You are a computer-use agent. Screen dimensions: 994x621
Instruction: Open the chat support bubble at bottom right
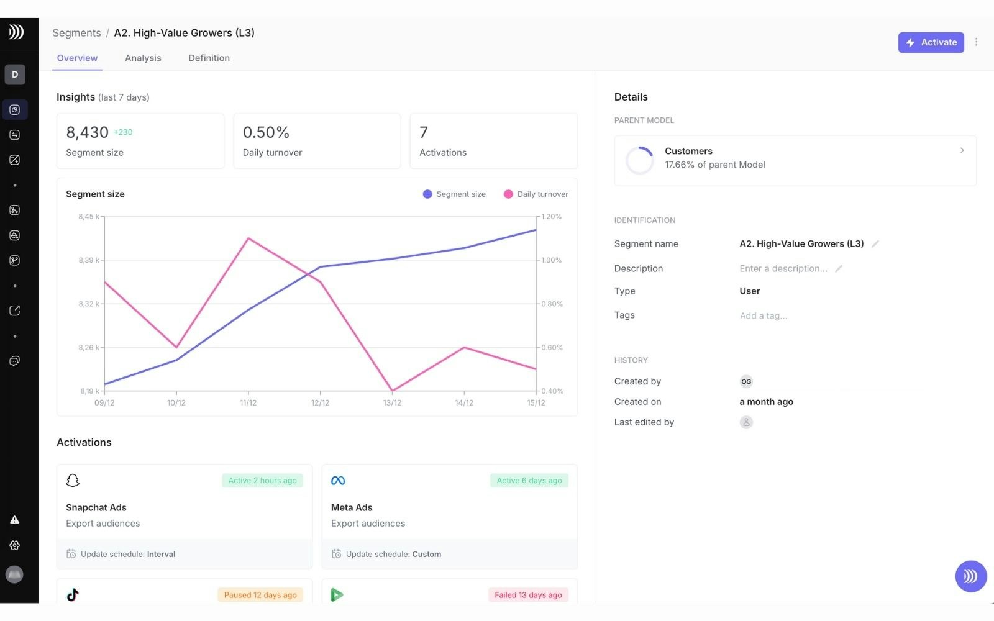[970, 576]
